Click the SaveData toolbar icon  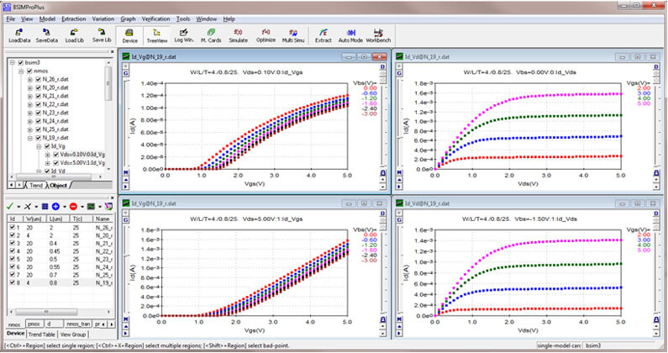[x=46, y=35]
